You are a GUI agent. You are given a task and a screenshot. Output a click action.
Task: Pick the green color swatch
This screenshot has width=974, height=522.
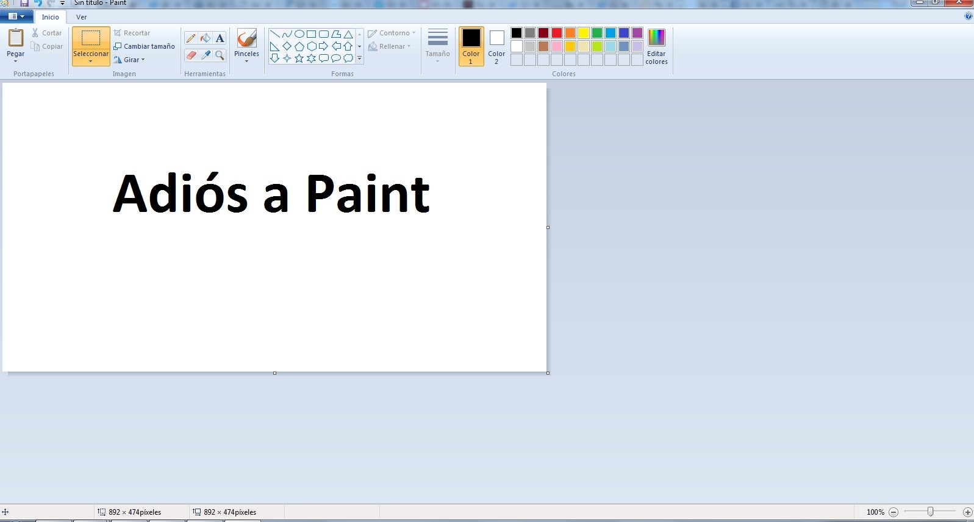point(597,33)
